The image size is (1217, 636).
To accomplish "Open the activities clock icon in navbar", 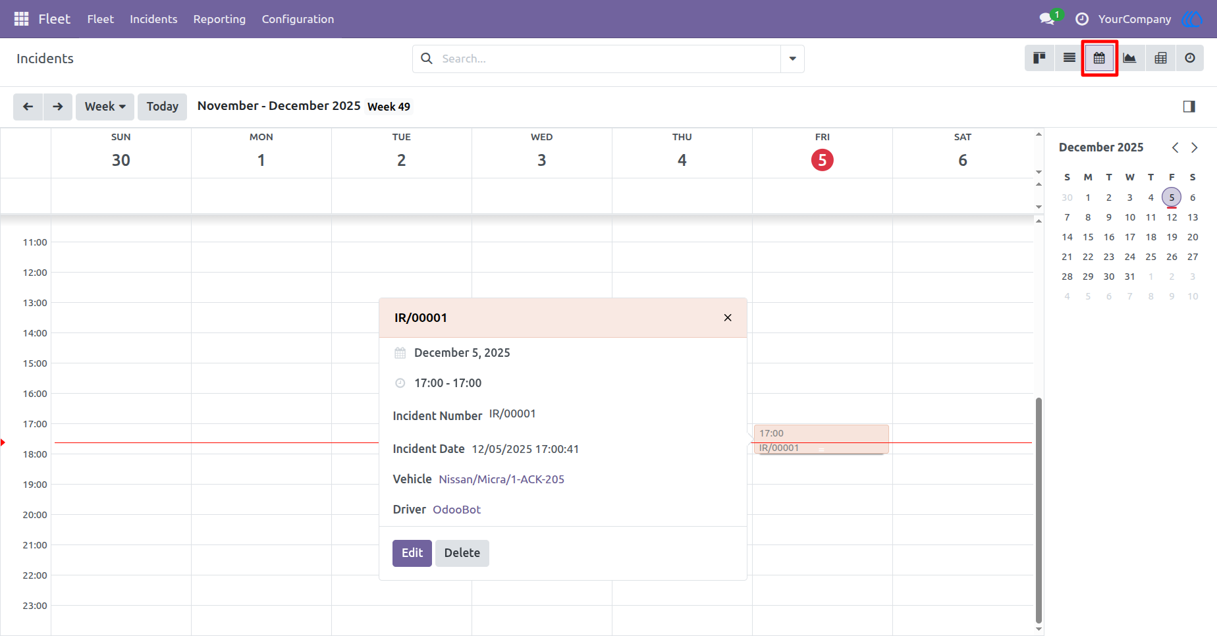I will point(1081,19).
